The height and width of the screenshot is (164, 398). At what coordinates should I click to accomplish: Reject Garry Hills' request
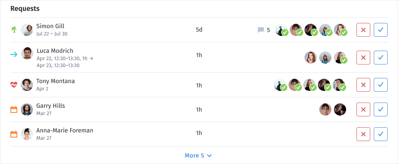[x=363, y=109]
